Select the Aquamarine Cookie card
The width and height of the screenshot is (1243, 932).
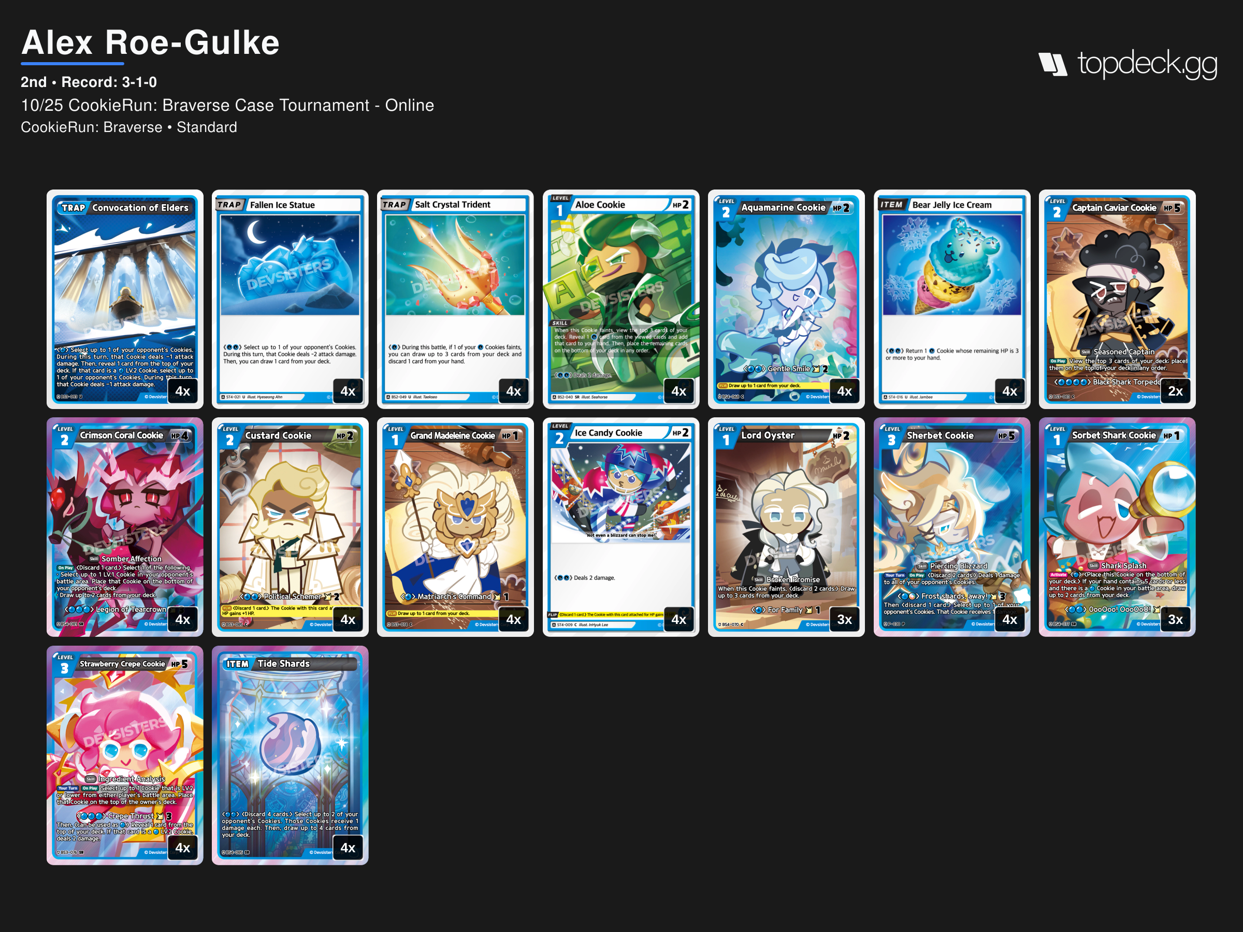(786, 299)
